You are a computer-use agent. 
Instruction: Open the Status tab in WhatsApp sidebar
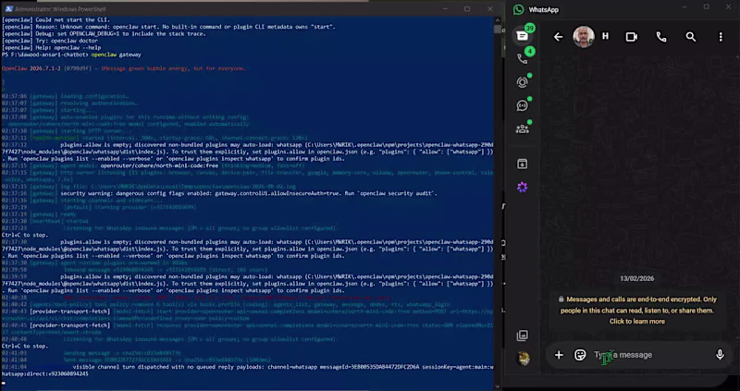coord(523,82)
